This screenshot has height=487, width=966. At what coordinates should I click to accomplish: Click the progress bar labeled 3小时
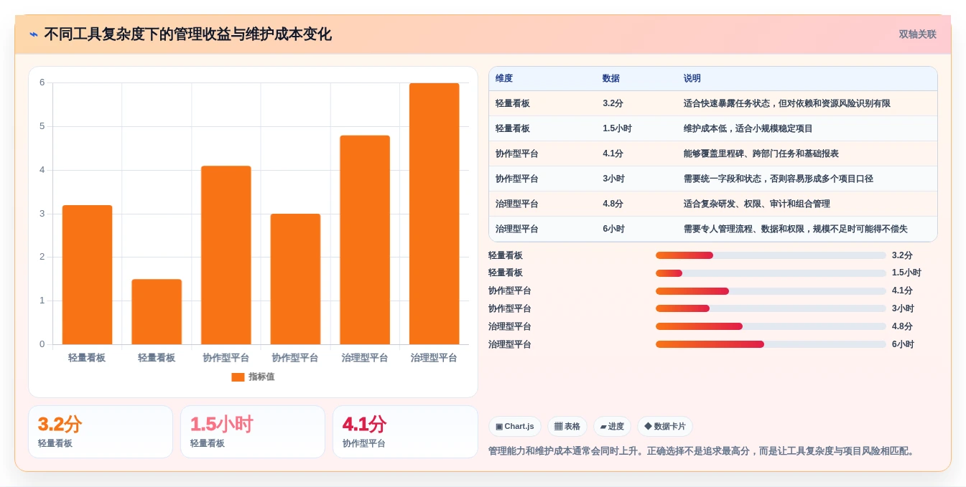coord(771,308)
